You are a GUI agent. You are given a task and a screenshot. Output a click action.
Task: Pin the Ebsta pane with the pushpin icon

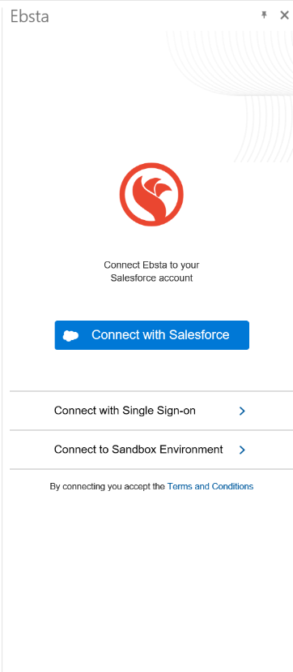(264, 15)
